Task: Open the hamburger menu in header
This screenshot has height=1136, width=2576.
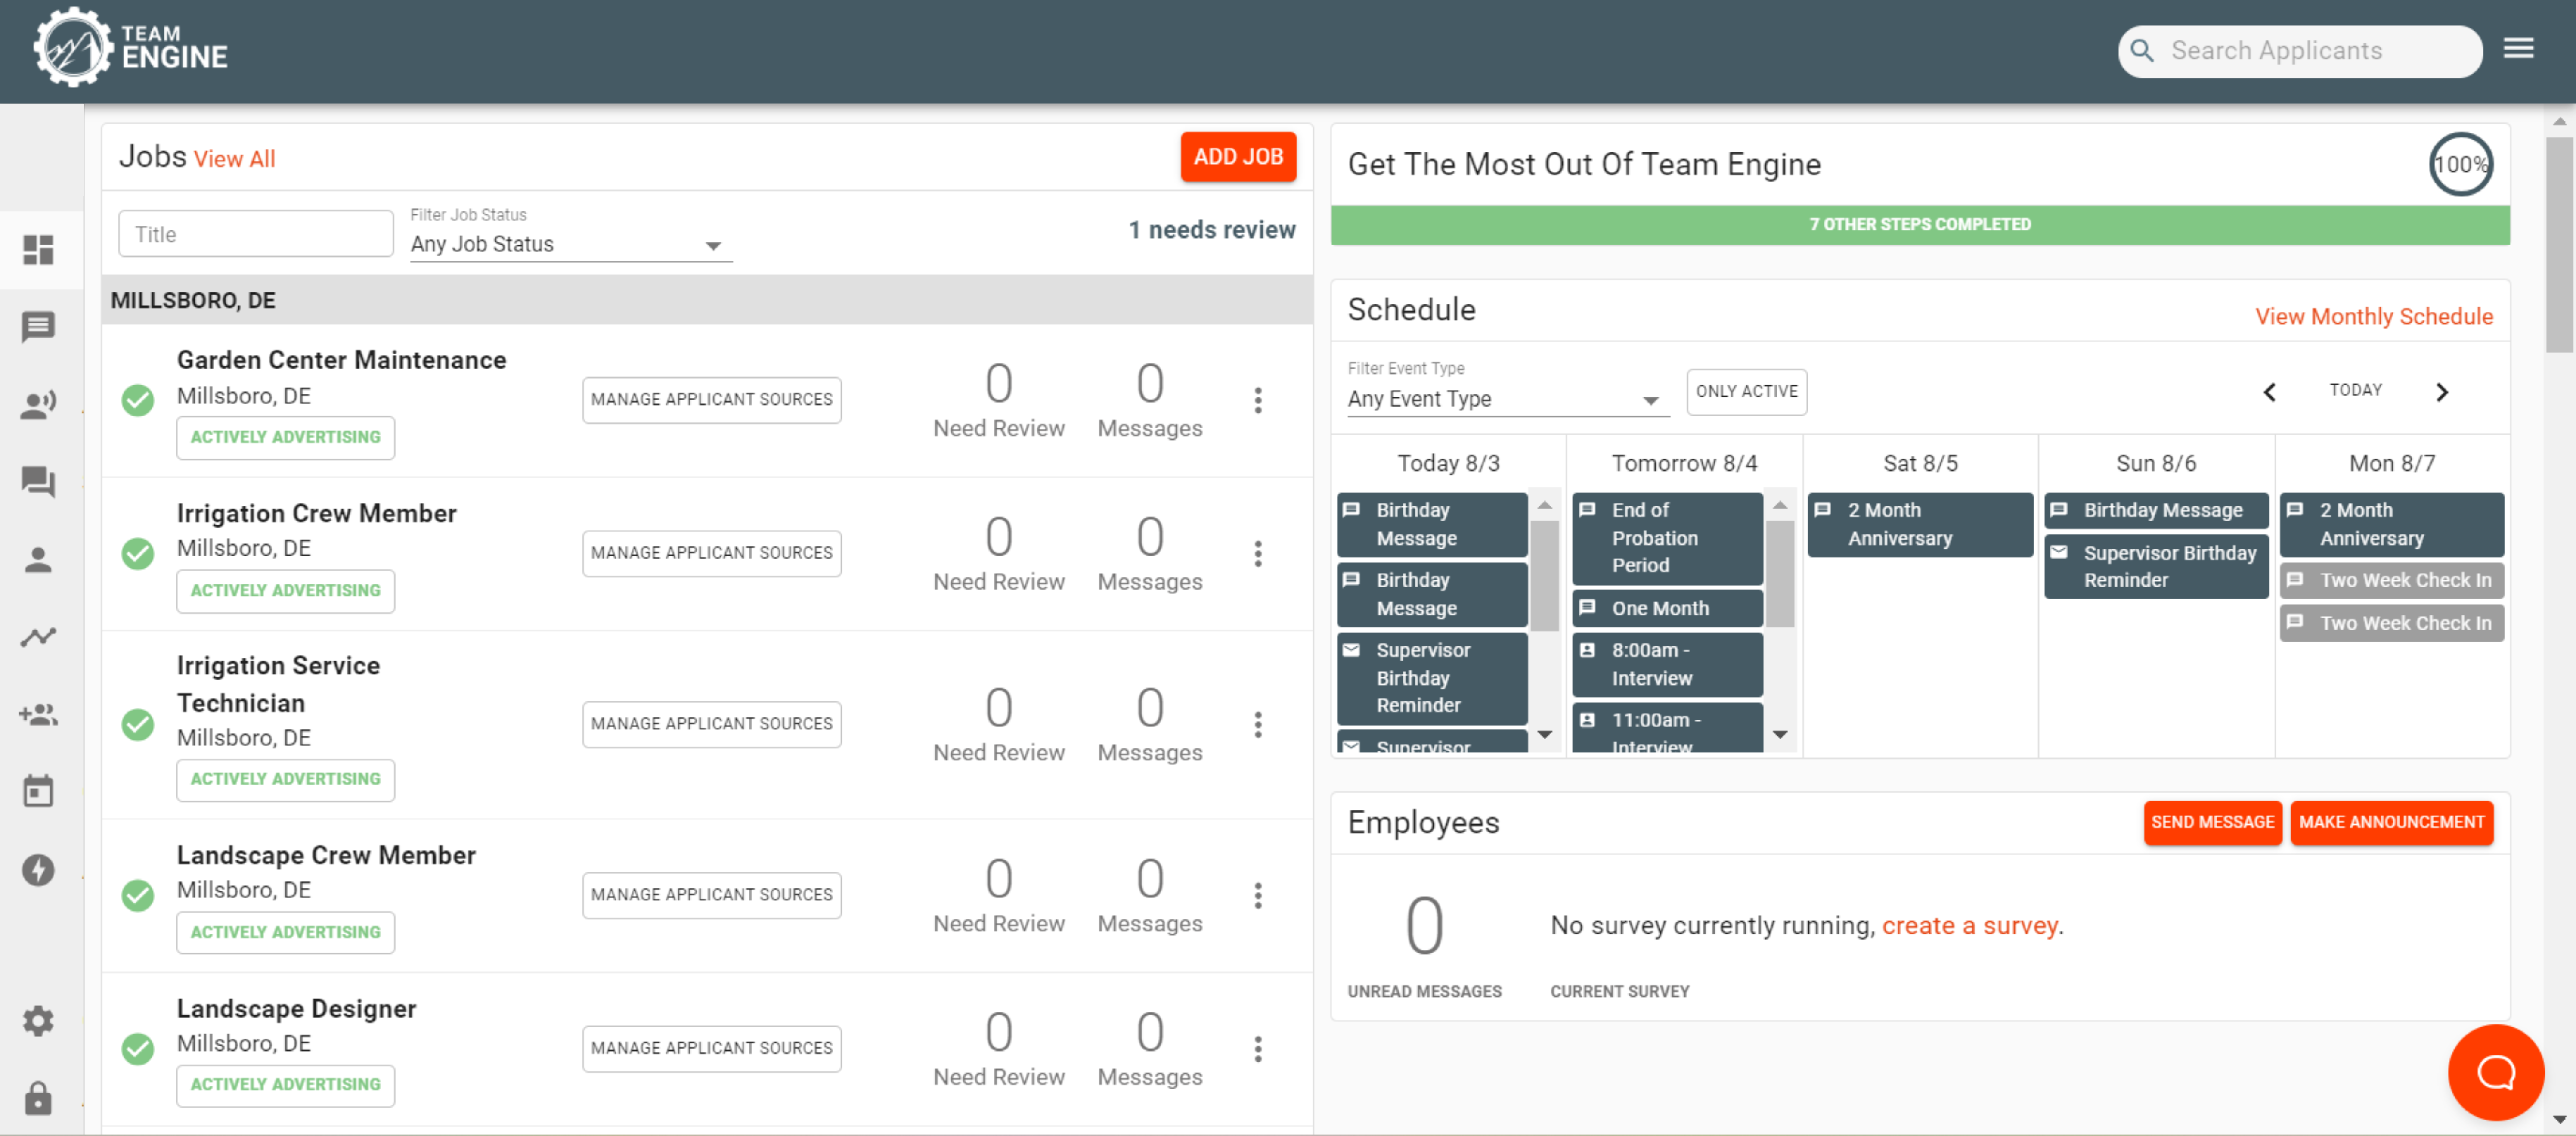Action: pos(2518,48)
